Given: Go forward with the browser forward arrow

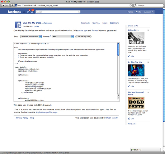Looking at the screenshot, I should 7,5.
